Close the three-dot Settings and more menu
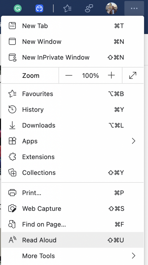Image resolution: width=148 pixels, height=265 pixels. [x=134, y=8]
